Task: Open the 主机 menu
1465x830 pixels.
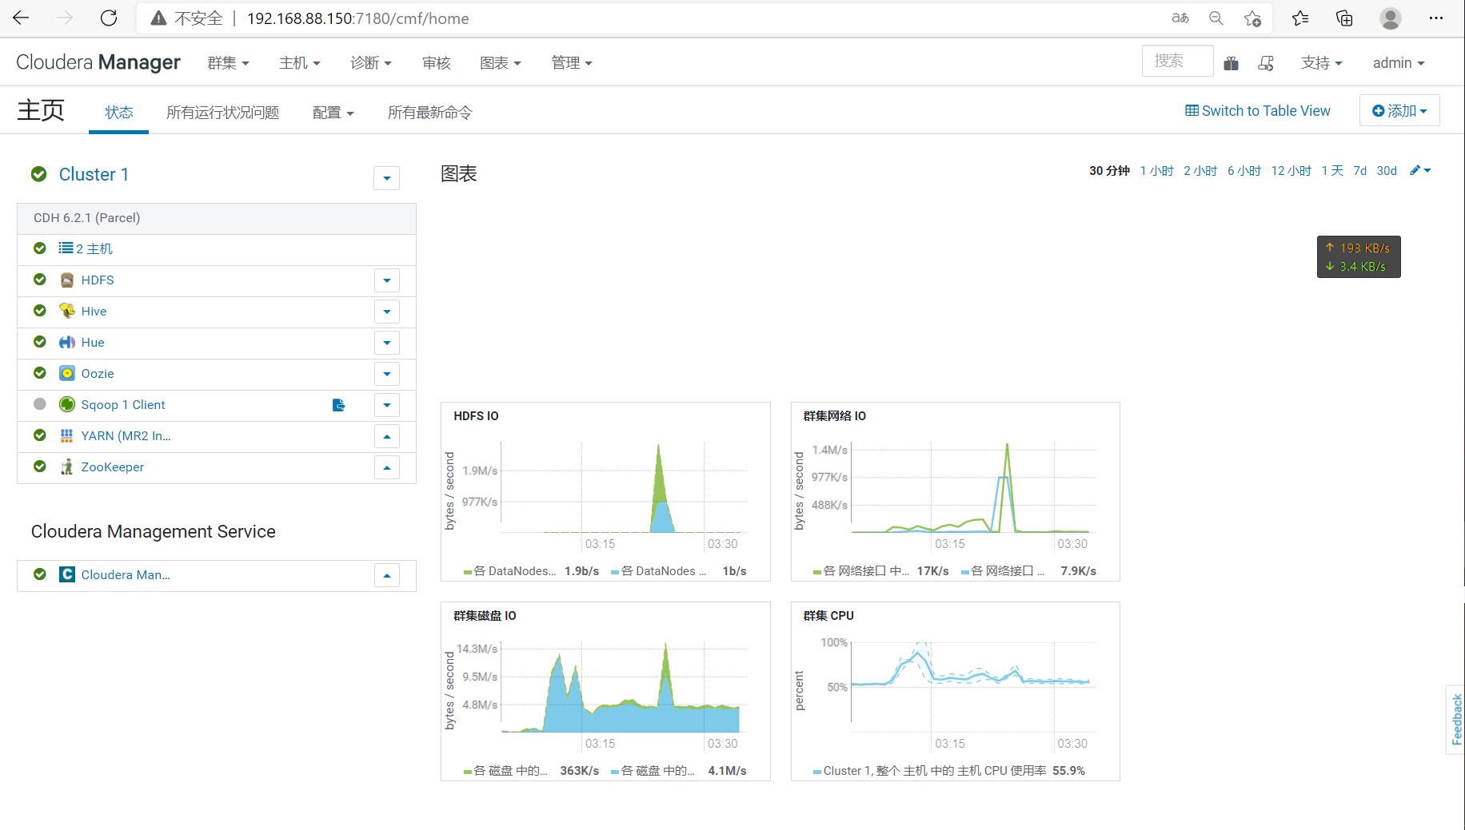Action: [300, 62]
